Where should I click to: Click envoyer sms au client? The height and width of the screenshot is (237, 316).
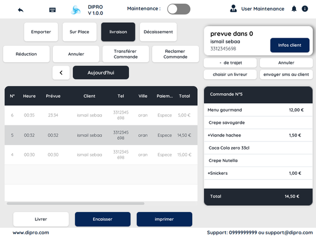[x=286, y=74]
